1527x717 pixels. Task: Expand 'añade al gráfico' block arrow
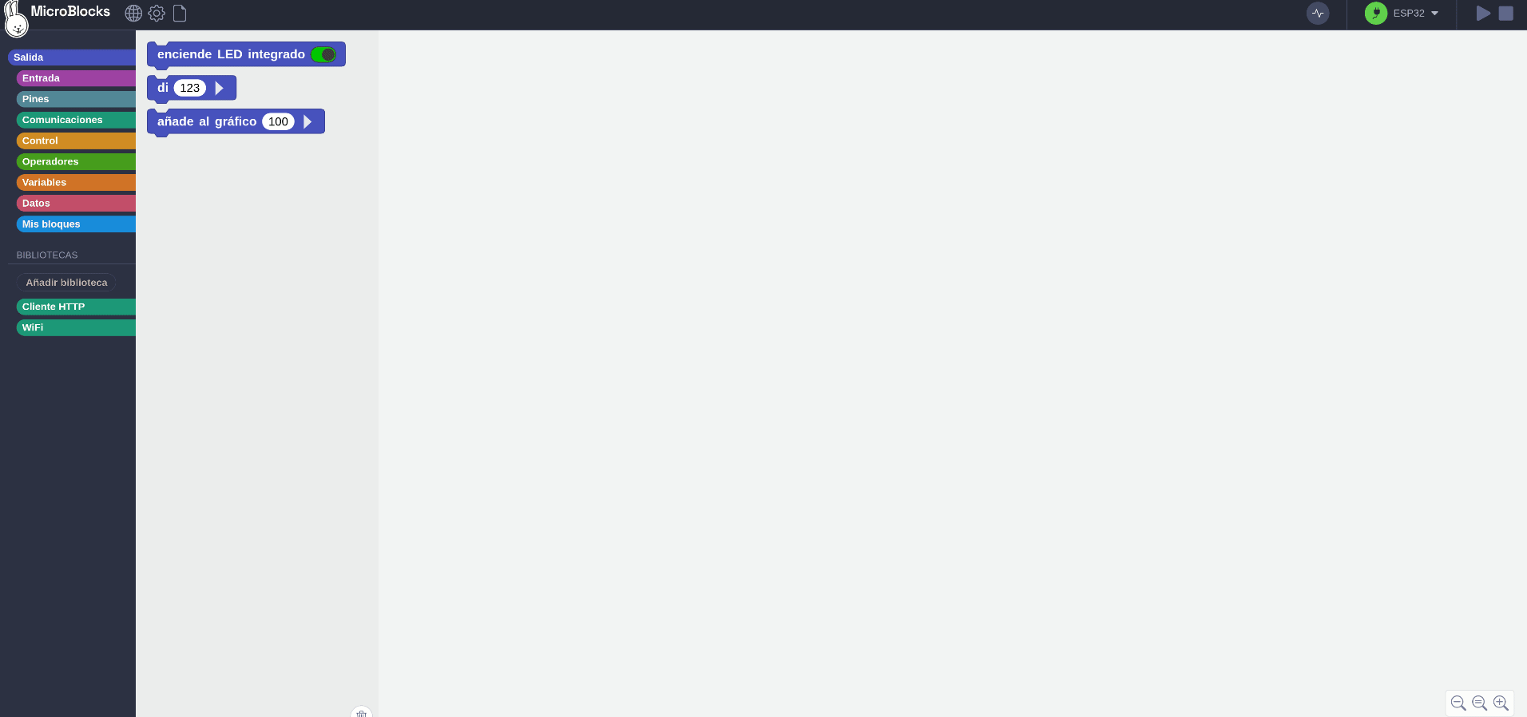tap(307, 121)
